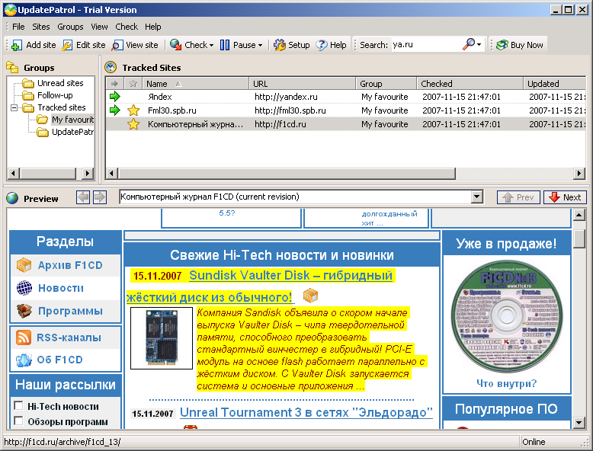
Task: Check the Обзоры программ checkbox
Action: click(18, 421)
